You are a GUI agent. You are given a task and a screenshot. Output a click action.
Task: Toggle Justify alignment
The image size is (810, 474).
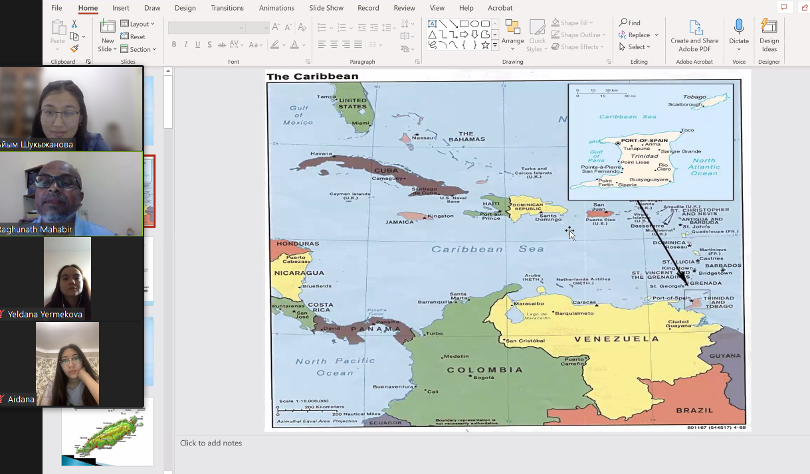358,44
